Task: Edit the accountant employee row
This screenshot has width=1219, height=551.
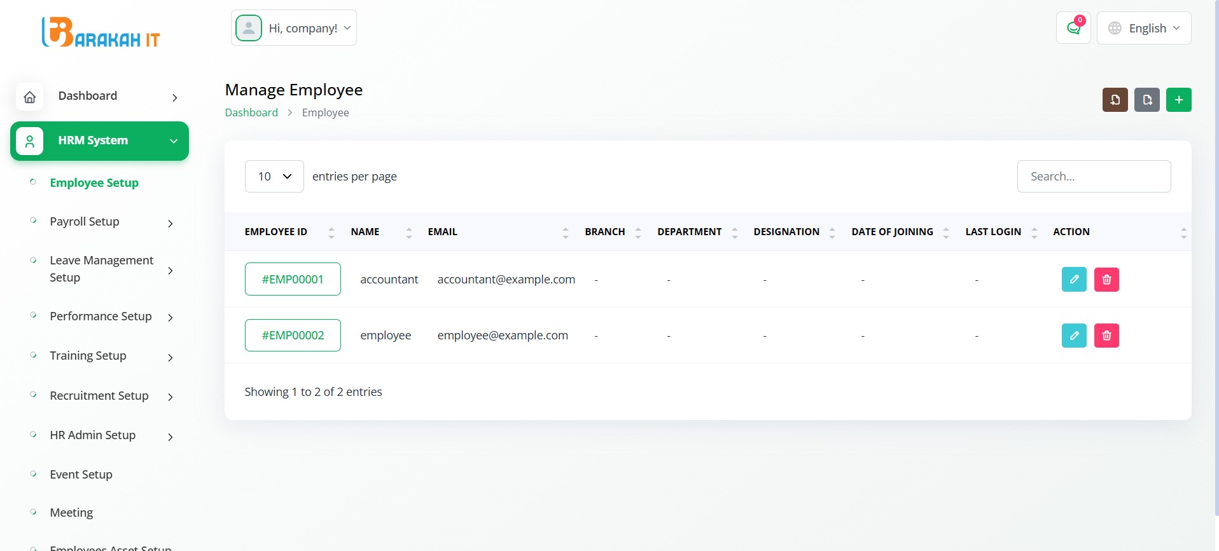Action: click(1074, 280)
